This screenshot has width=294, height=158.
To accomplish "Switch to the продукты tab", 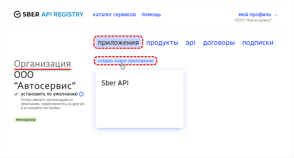I will [162, 43].
